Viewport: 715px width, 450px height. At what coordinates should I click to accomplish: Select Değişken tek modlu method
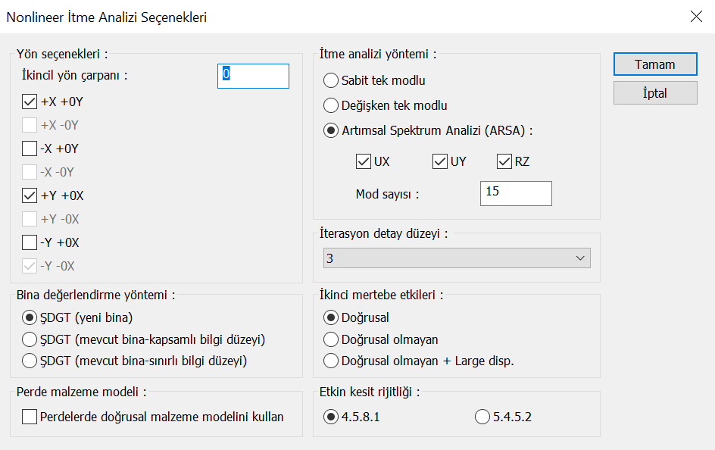331,105
